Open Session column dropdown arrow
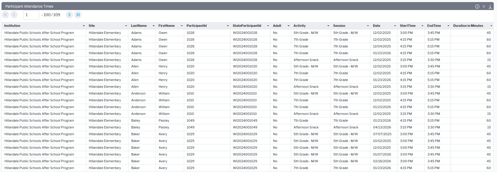The width and height of the screenshot is (497, 172). [368, 26]
